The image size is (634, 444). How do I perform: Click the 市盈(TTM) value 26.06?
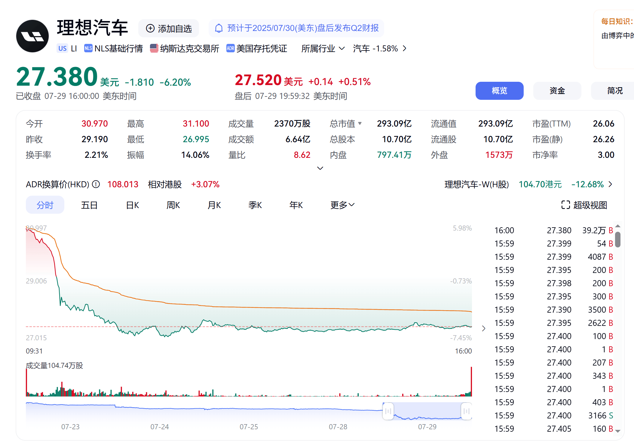click(603, 124)
